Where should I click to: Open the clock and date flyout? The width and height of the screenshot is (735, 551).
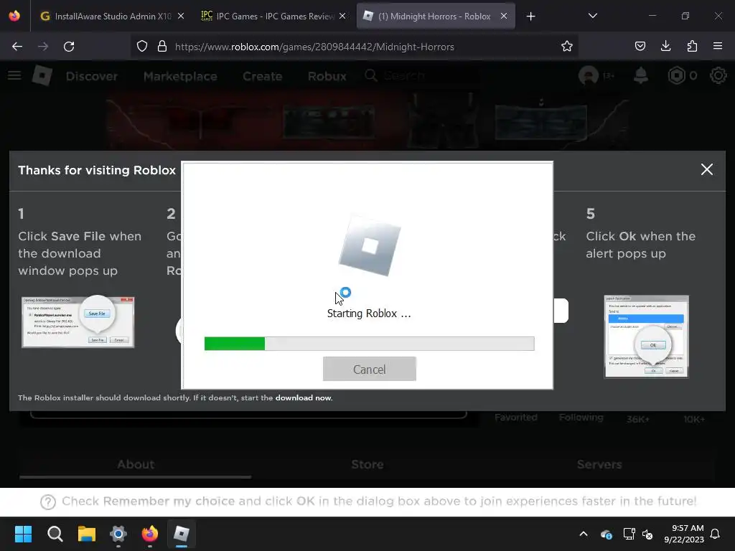click(684, 534)
